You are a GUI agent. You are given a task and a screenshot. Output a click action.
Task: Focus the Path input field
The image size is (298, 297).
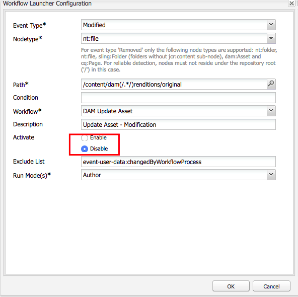[174, 84]
